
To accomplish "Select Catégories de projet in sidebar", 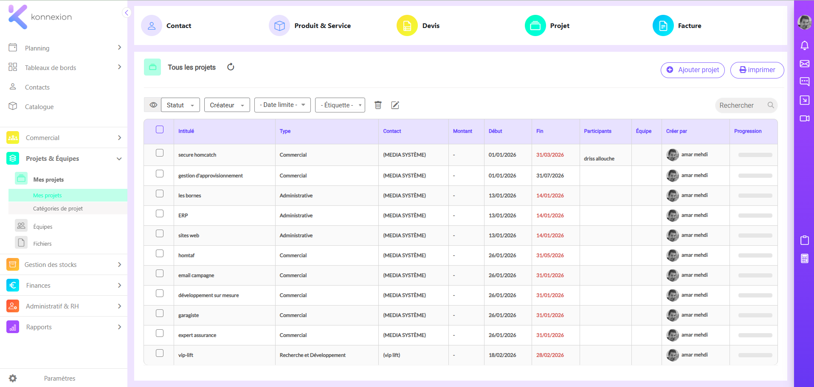I will click(58, 208).
